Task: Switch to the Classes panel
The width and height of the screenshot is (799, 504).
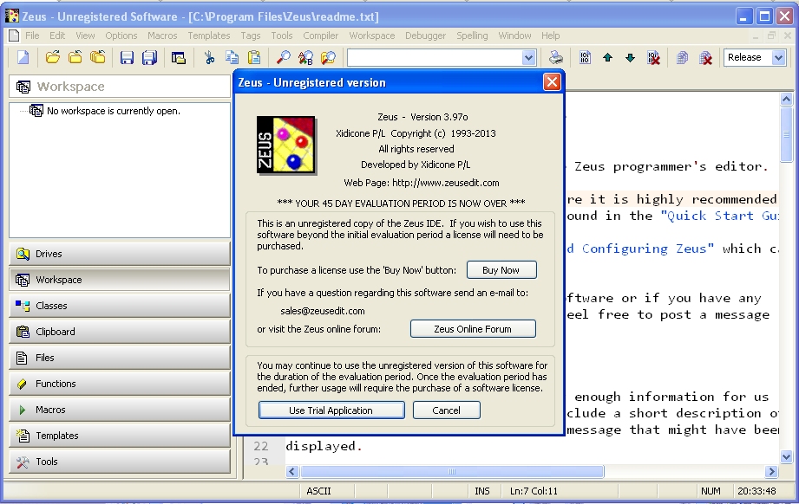Action: (x=120, y=306)
